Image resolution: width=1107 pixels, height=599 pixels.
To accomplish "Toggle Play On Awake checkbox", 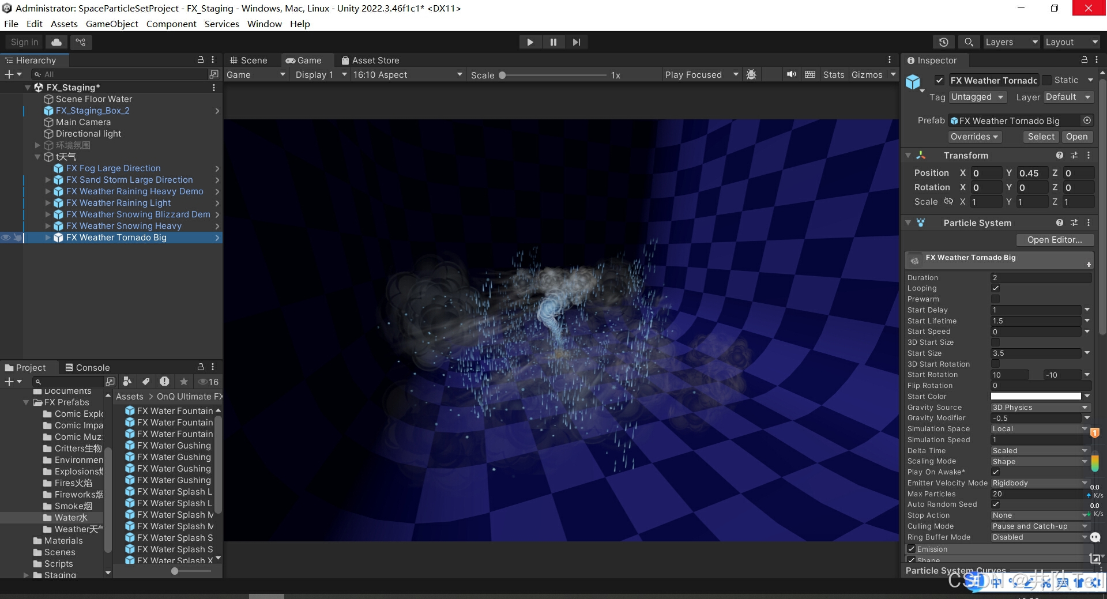I will point(995,472).
